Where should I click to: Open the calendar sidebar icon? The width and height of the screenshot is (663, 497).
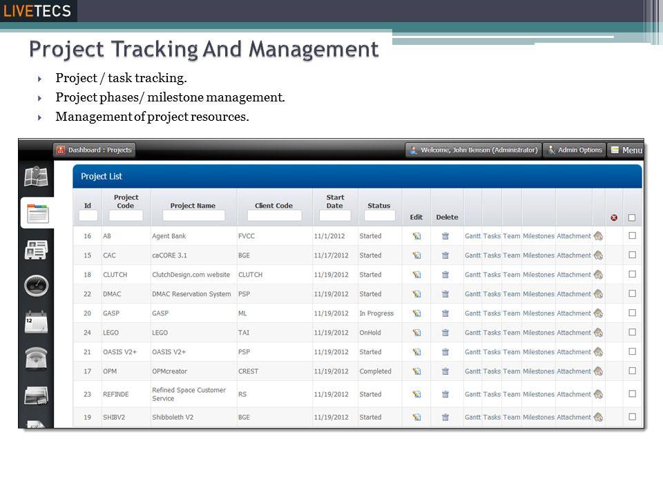click(x=36, y=322)
